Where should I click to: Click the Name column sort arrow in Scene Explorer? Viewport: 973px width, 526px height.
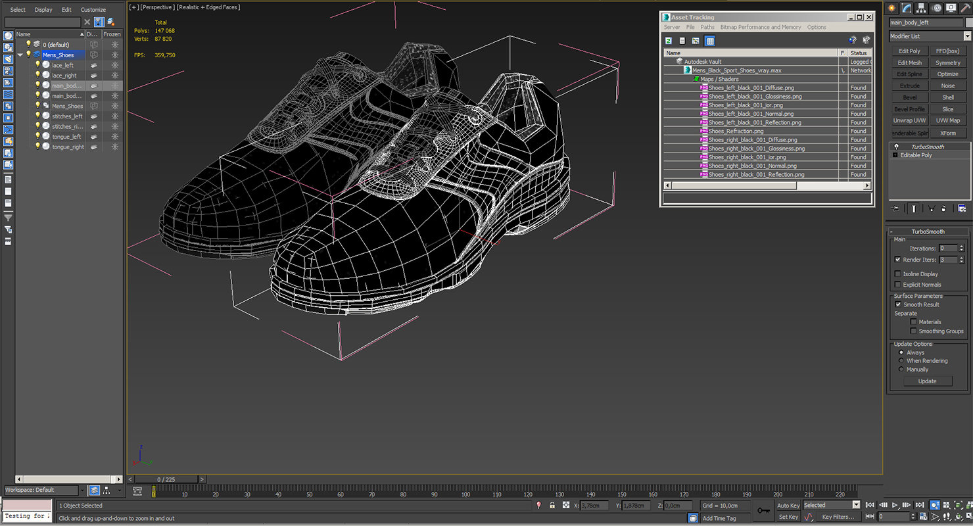82,34
